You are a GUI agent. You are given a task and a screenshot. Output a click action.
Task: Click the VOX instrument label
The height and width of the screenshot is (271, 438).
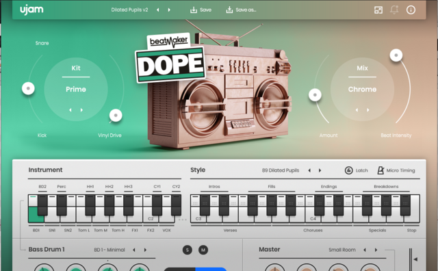coord(166,231)
